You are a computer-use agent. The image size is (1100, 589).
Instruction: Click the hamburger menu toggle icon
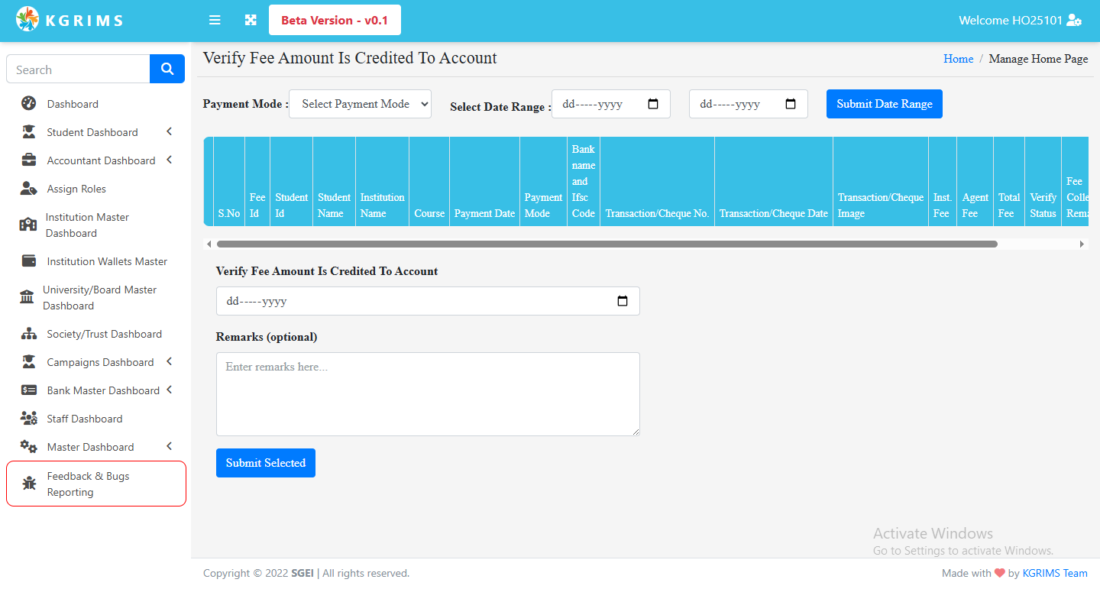[x=215, y=20]
